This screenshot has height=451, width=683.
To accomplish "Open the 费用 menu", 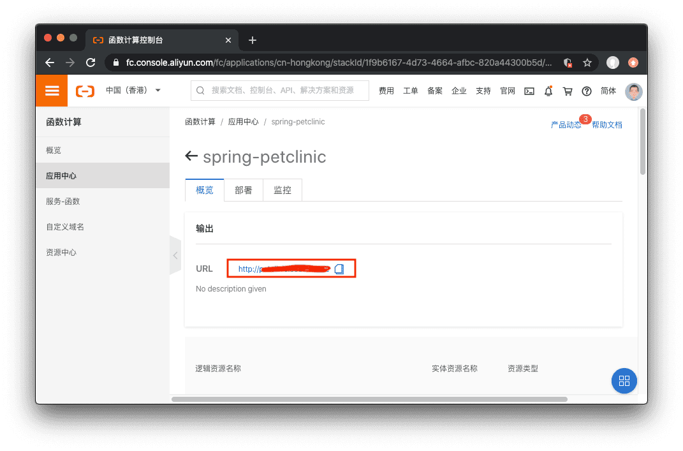I will coord(386,91).
